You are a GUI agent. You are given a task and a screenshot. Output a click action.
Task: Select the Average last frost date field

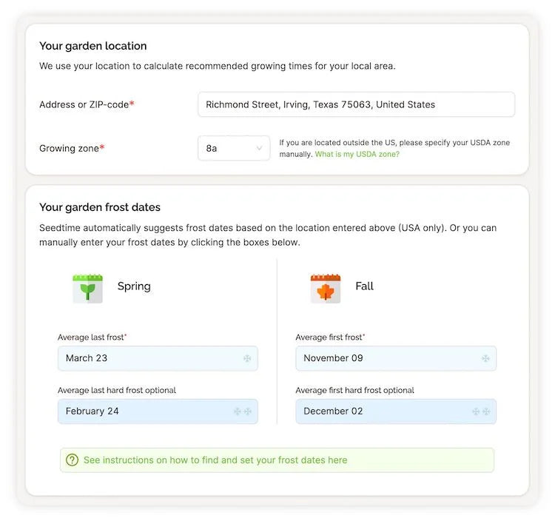click(x=158, y=358)
